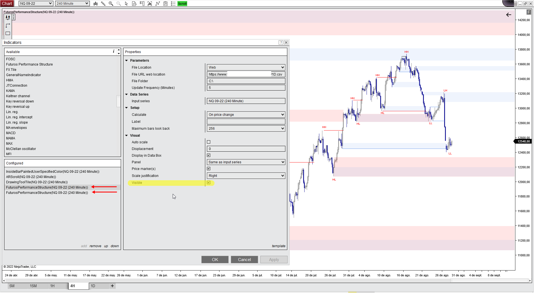
Task: Toggle the green Scroll button
Action: click(182, 4)
